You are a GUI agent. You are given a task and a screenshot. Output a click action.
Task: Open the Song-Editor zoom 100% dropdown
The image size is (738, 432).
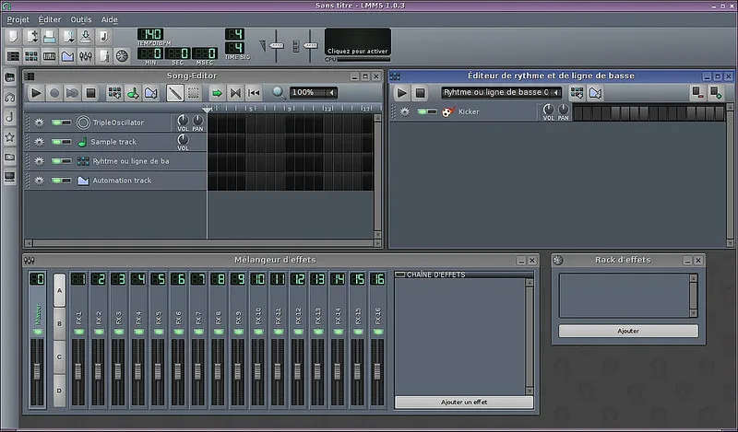click(x=313, y=92)
